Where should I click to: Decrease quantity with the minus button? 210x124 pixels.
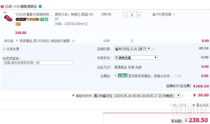click(125, 15)
